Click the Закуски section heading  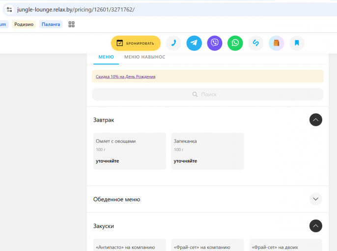pos(104,226)
